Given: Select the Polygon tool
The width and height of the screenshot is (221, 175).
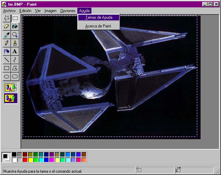Looking at the screenshot, I should coord(15,68).
